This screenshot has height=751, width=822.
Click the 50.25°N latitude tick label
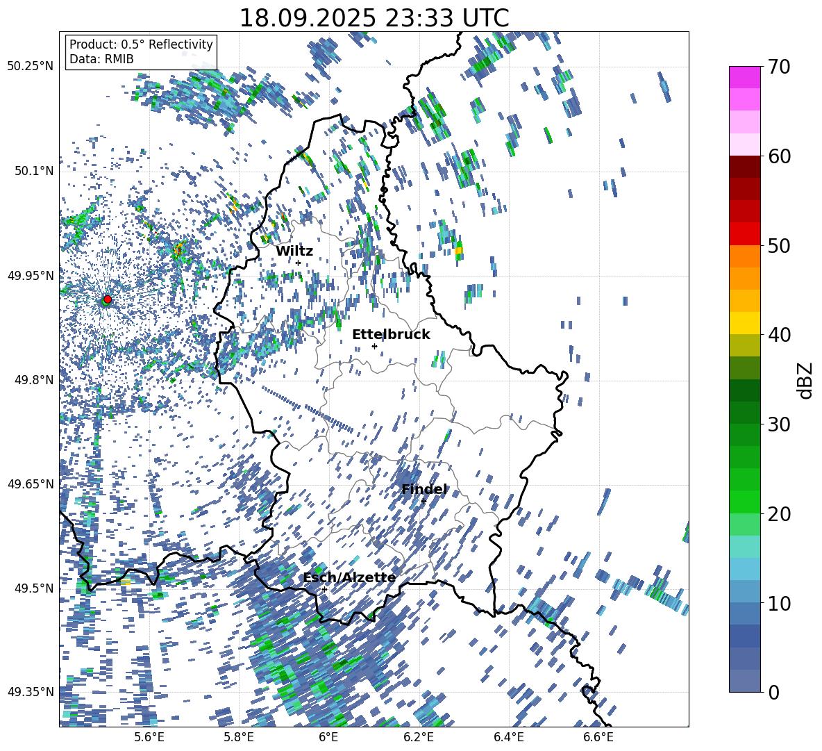tap(31, 67)
